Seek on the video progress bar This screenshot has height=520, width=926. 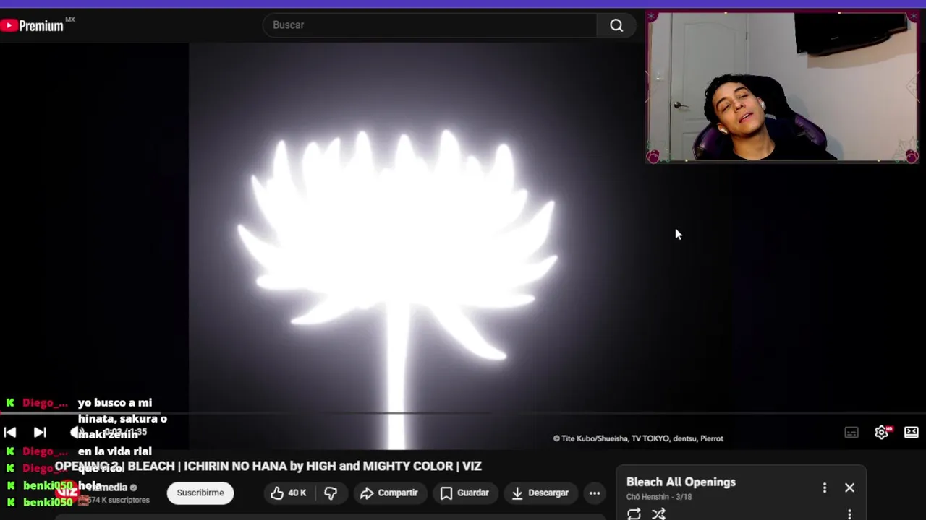pyautogui.click(x=463, y=413)
